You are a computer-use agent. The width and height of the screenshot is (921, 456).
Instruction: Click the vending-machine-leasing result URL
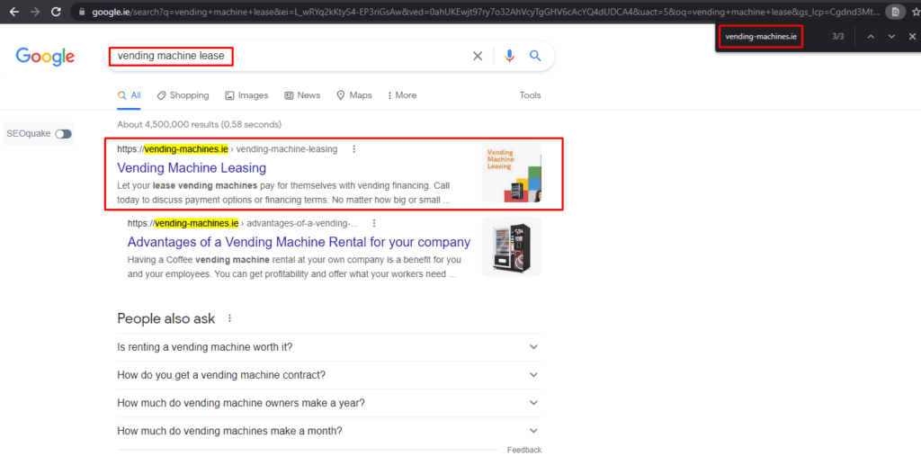coord(228,149)
